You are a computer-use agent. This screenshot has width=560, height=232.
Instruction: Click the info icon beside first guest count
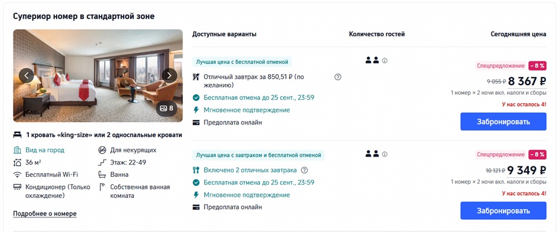pos(385,61)
